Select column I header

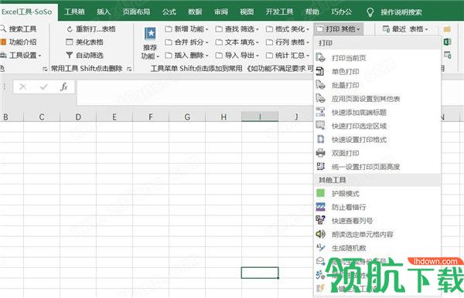(260, 117)
